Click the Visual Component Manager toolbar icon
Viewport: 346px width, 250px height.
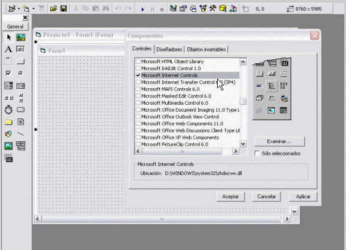pos(233,9)
